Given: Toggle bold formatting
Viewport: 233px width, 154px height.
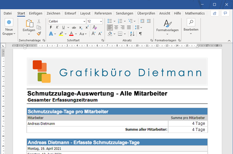Looking at the screenshot, I should (x=51, y=27).
